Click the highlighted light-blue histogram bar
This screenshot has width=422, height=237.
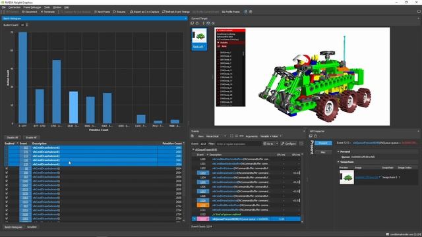[x=73, y=107]
